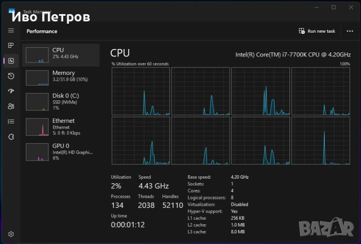Click the bottom-right logical processor graph

pos(321,140)
